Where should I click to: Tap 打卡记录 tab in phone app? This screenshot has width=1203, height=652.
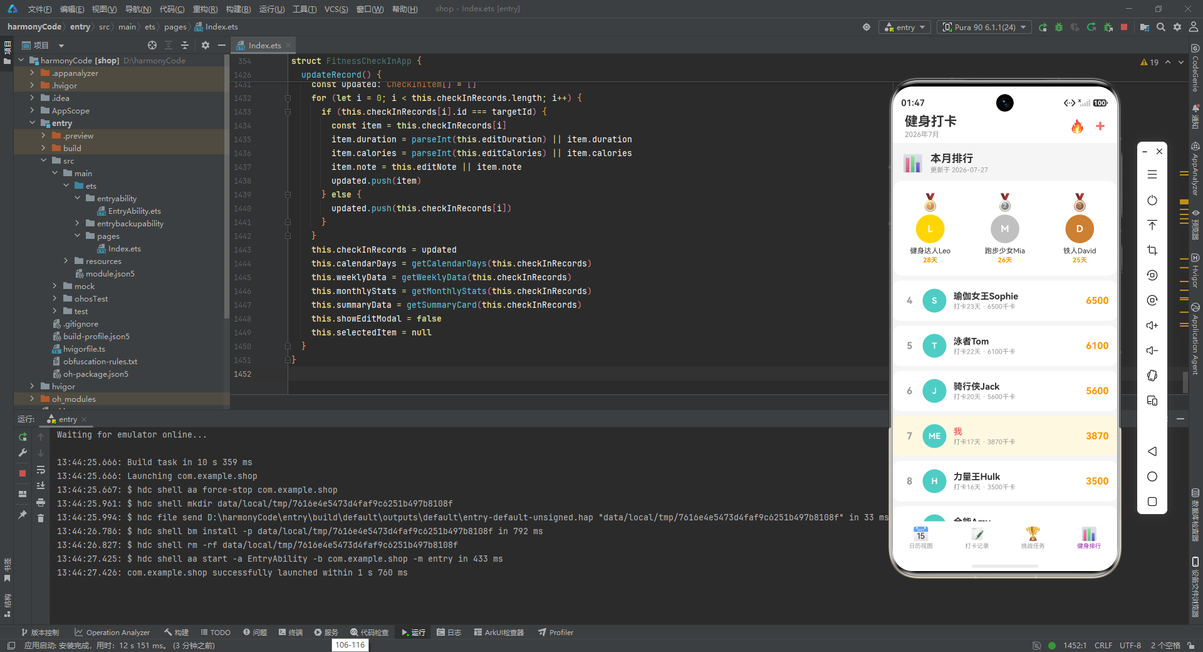pyautogui.click(x=977, y=537)
